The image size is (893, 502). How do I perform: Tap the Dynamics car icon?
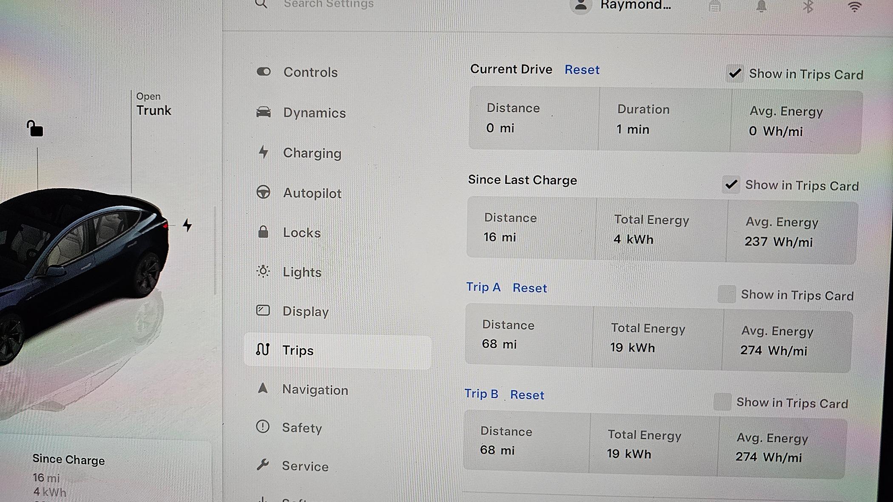pyautogui.click(x=264, y=112)
